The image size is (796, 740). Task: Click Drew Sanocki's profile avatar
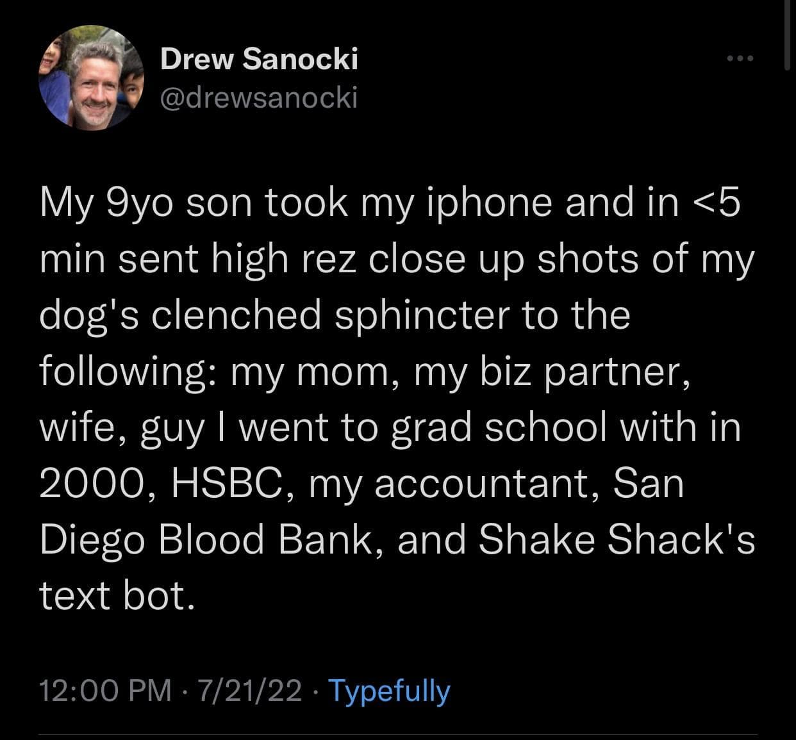pyautogui.click(x=91, y=78)
